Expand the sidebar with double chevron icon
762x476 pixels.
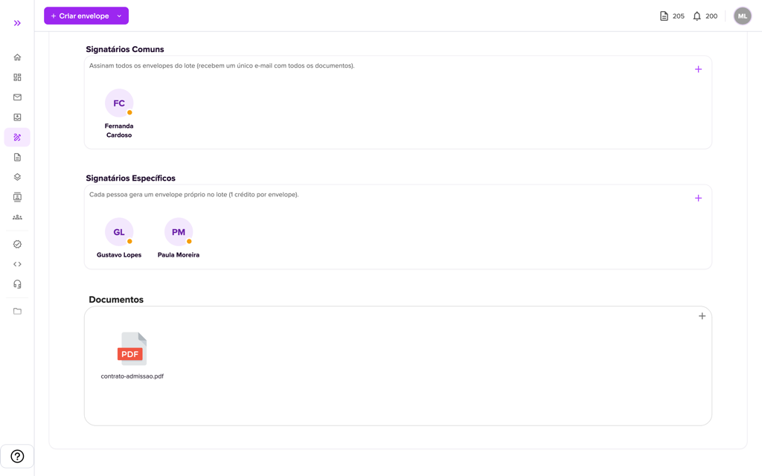click(x=17, y=23)
